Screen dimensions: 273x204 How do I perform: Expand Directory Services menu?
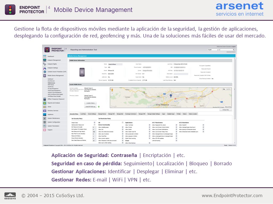pos(53,111)
